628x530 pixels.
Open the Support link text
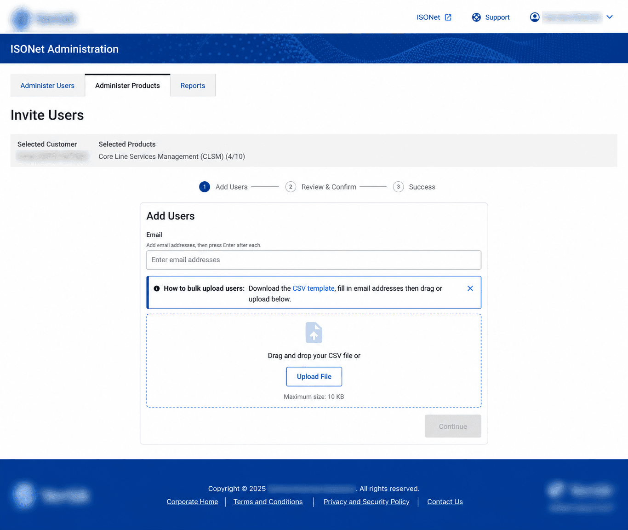tap(497, 17)
